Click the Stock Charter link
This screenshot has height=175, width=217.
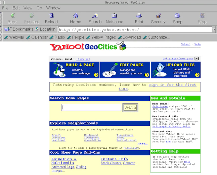(x=111, y=163)
